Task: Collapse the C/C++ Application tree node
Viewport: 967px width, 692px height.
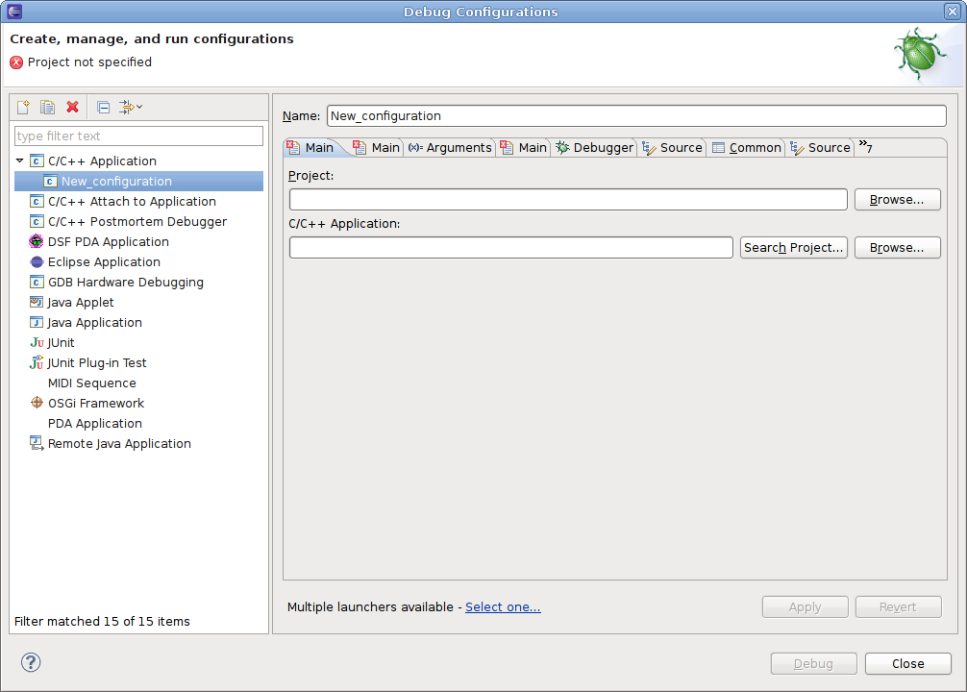Action: click(20, 161)
